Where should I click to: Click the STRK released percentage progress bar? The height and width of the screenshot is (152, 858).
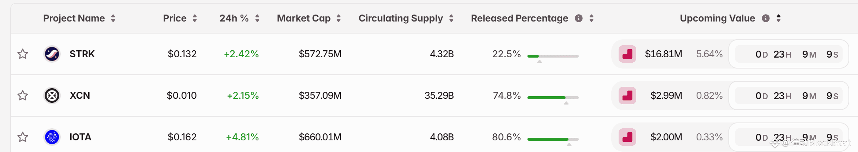[553, 56]
